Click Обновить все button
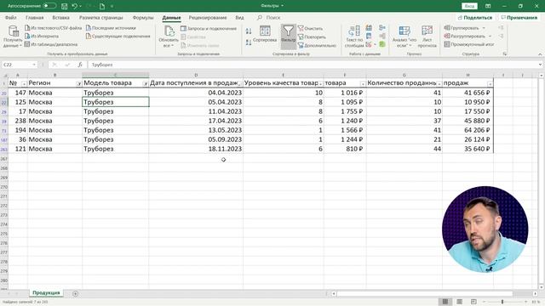The height and width of the screenshot is (306, 545). coord(169,37)
